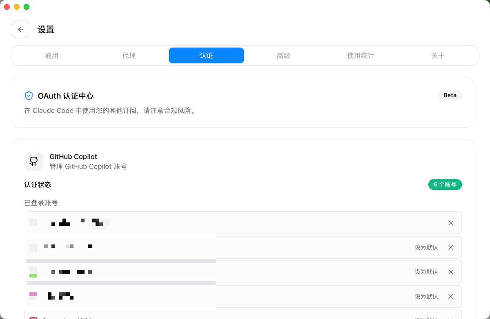This screenshot has height=319, width=490.
Task: Click the GitHub Copilot title text
Action: pyautogui.click(x=73, y=157)
